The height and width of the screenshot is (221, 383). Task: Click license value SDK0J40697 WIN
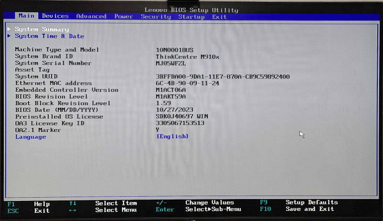pyautogui.click(x=182, y=116)
